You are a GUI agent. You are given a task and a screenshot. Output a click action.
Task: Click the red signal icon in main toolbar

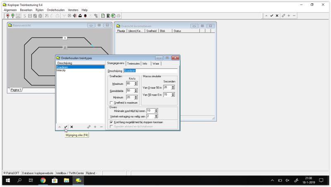point(8,16)
